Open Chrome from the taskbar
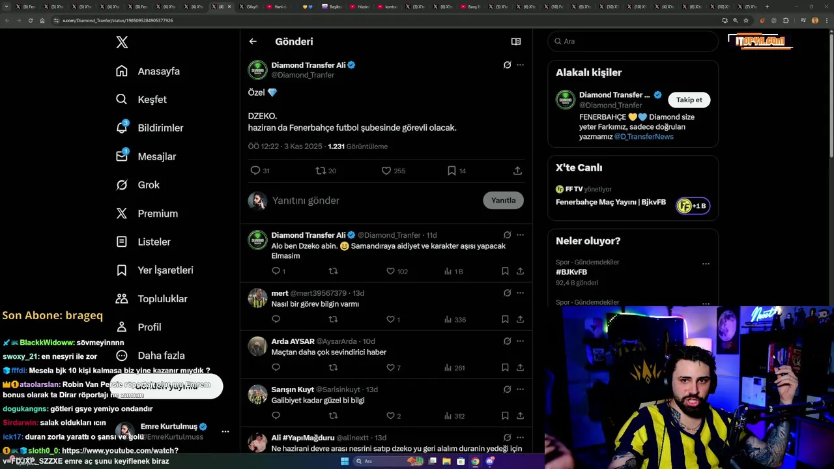Screen dimensions: 834x469 [x=475, y=461]
